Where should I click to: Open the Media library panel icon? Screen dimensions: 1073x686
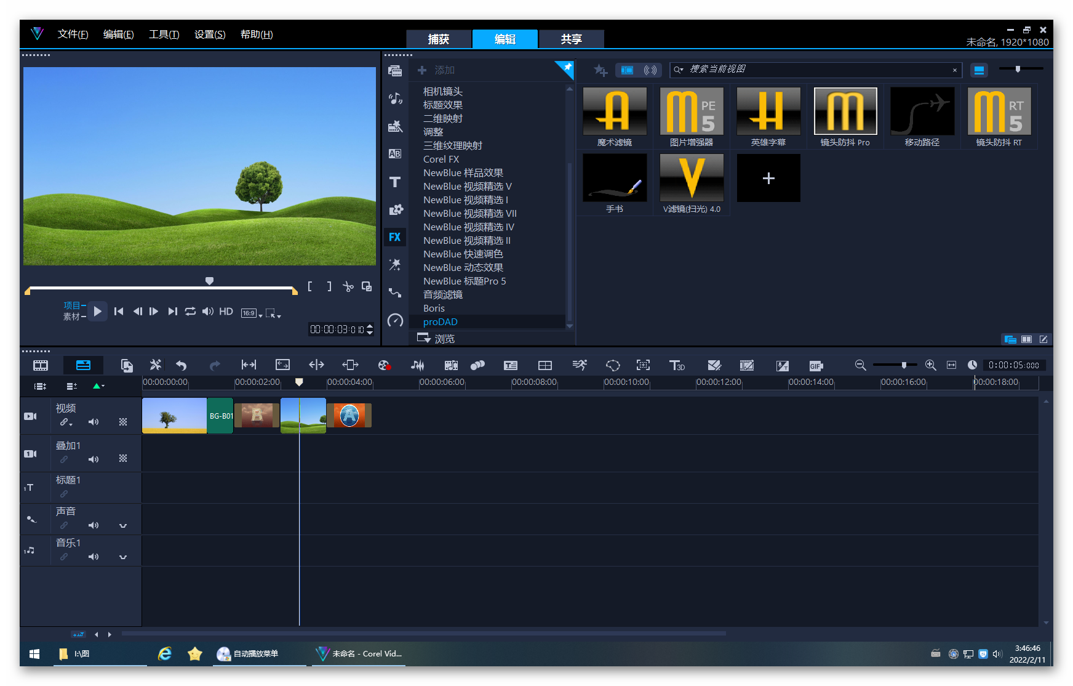point(395,71)
